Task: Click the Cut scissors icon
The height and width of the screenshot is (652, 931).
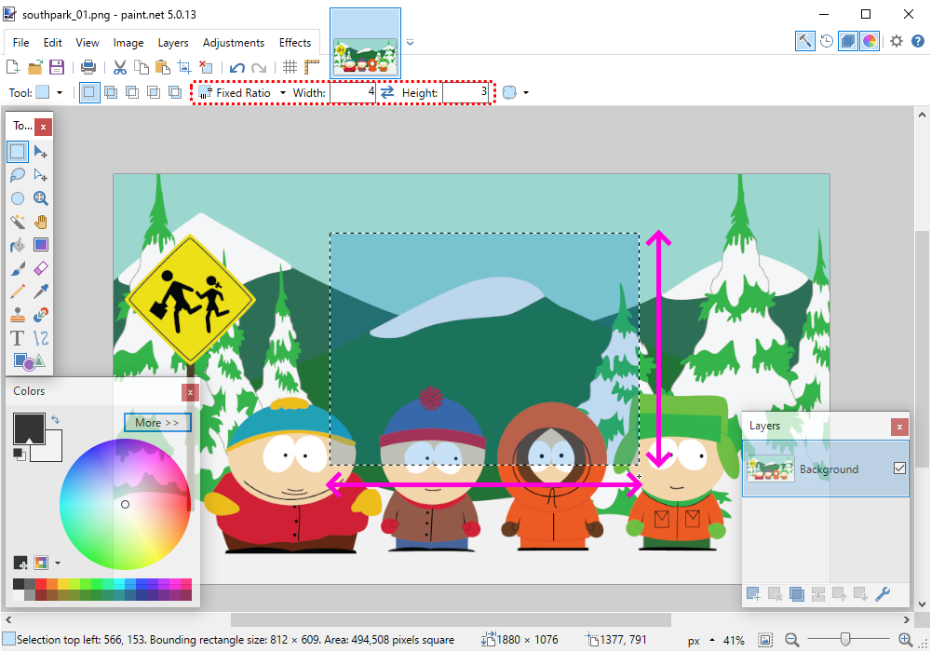Action: 120,67
